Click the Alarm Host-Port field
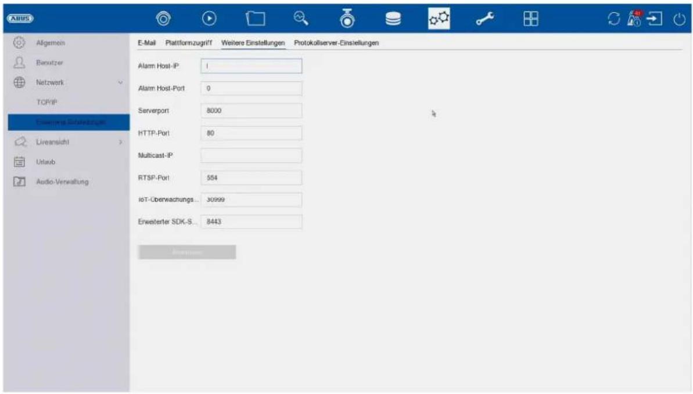Screen dimensions: 693x394 tap(252, 88)
